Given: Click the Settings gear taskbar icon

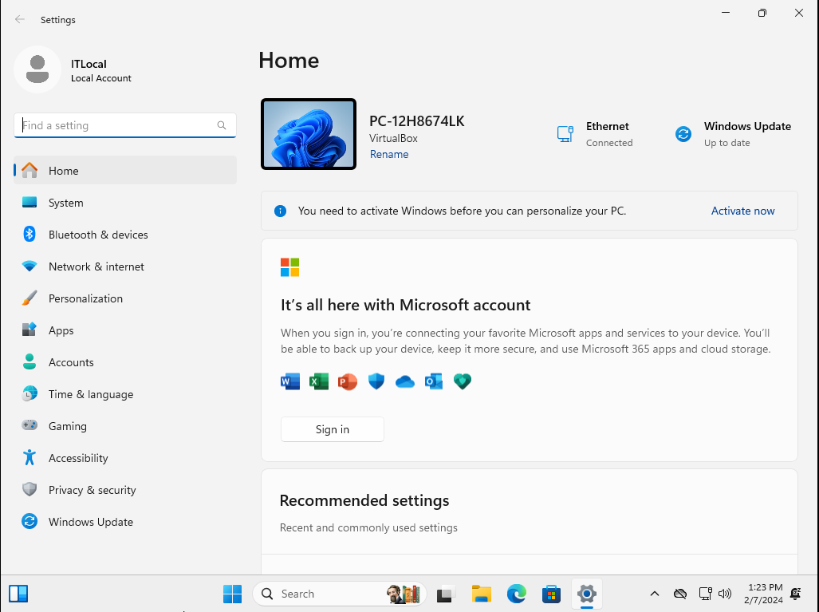Looking at the screenshot, I should (587, 594).
